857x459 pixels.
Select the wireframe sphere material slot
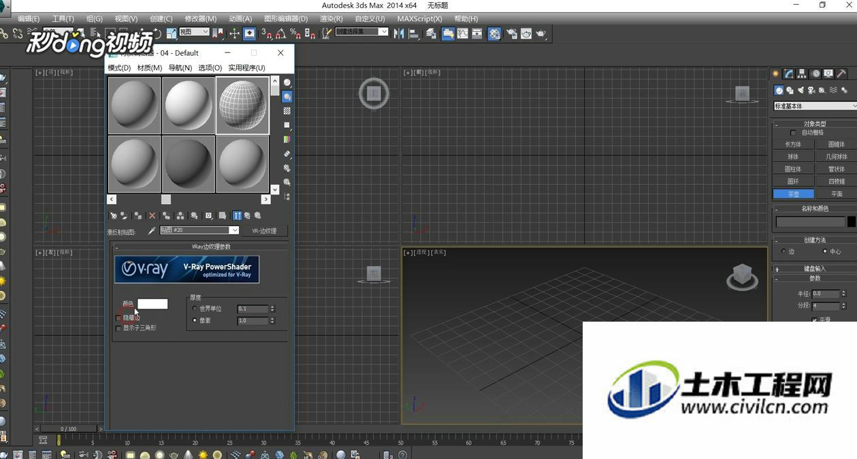[243, 105]
